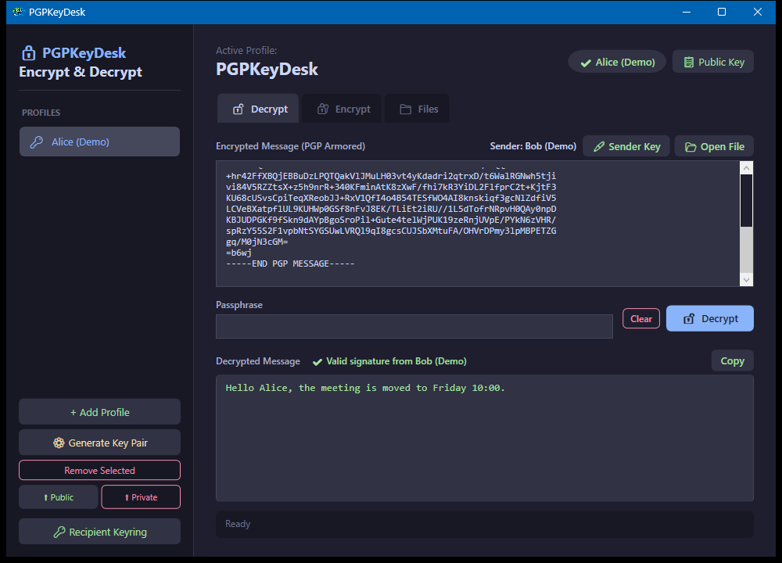The height and width of the screenshot is (563, 782).
Task: Export the Public key from sidebar
Action: pyautogui.click(x=59, y=497)
